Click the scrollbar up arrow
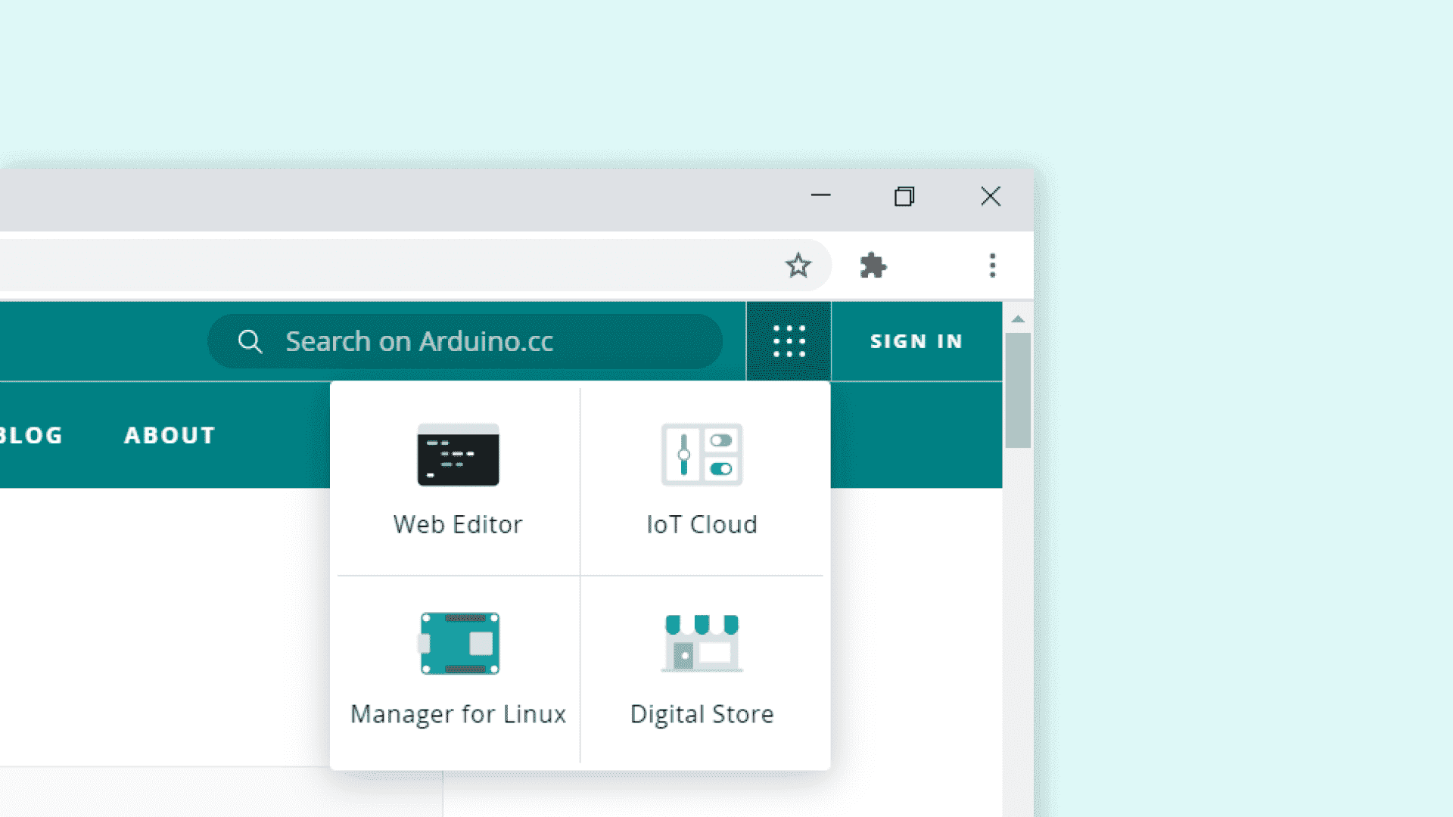The image size is (1453, 817). click(1018, 319)
